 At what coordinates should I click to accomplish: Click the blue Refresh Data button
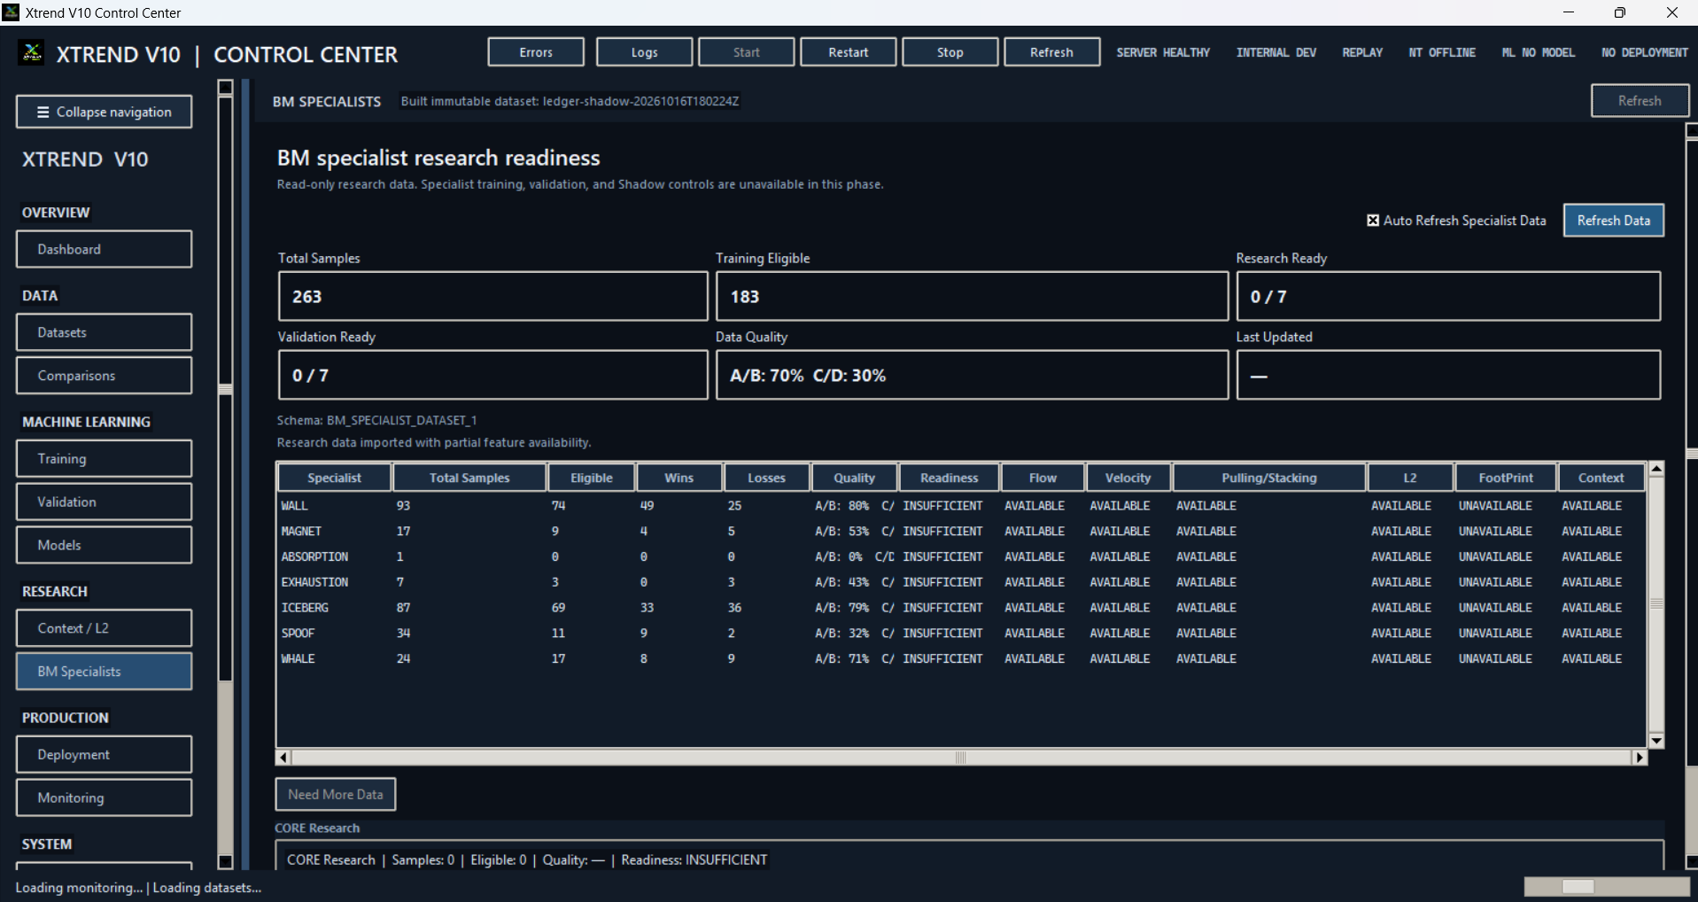pyautogui.click(x=1613, y=221)
